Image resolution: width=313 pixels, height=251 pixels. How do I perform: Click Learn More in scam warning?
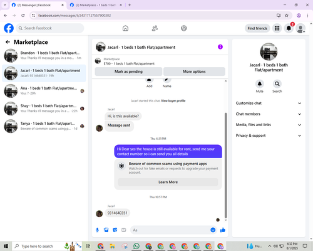click(x=168, y=182)
